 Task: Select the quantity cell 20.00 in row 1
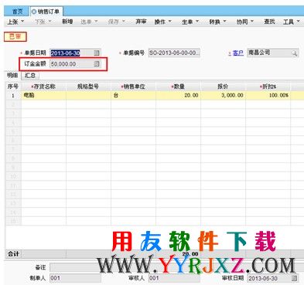click(178, 95)
